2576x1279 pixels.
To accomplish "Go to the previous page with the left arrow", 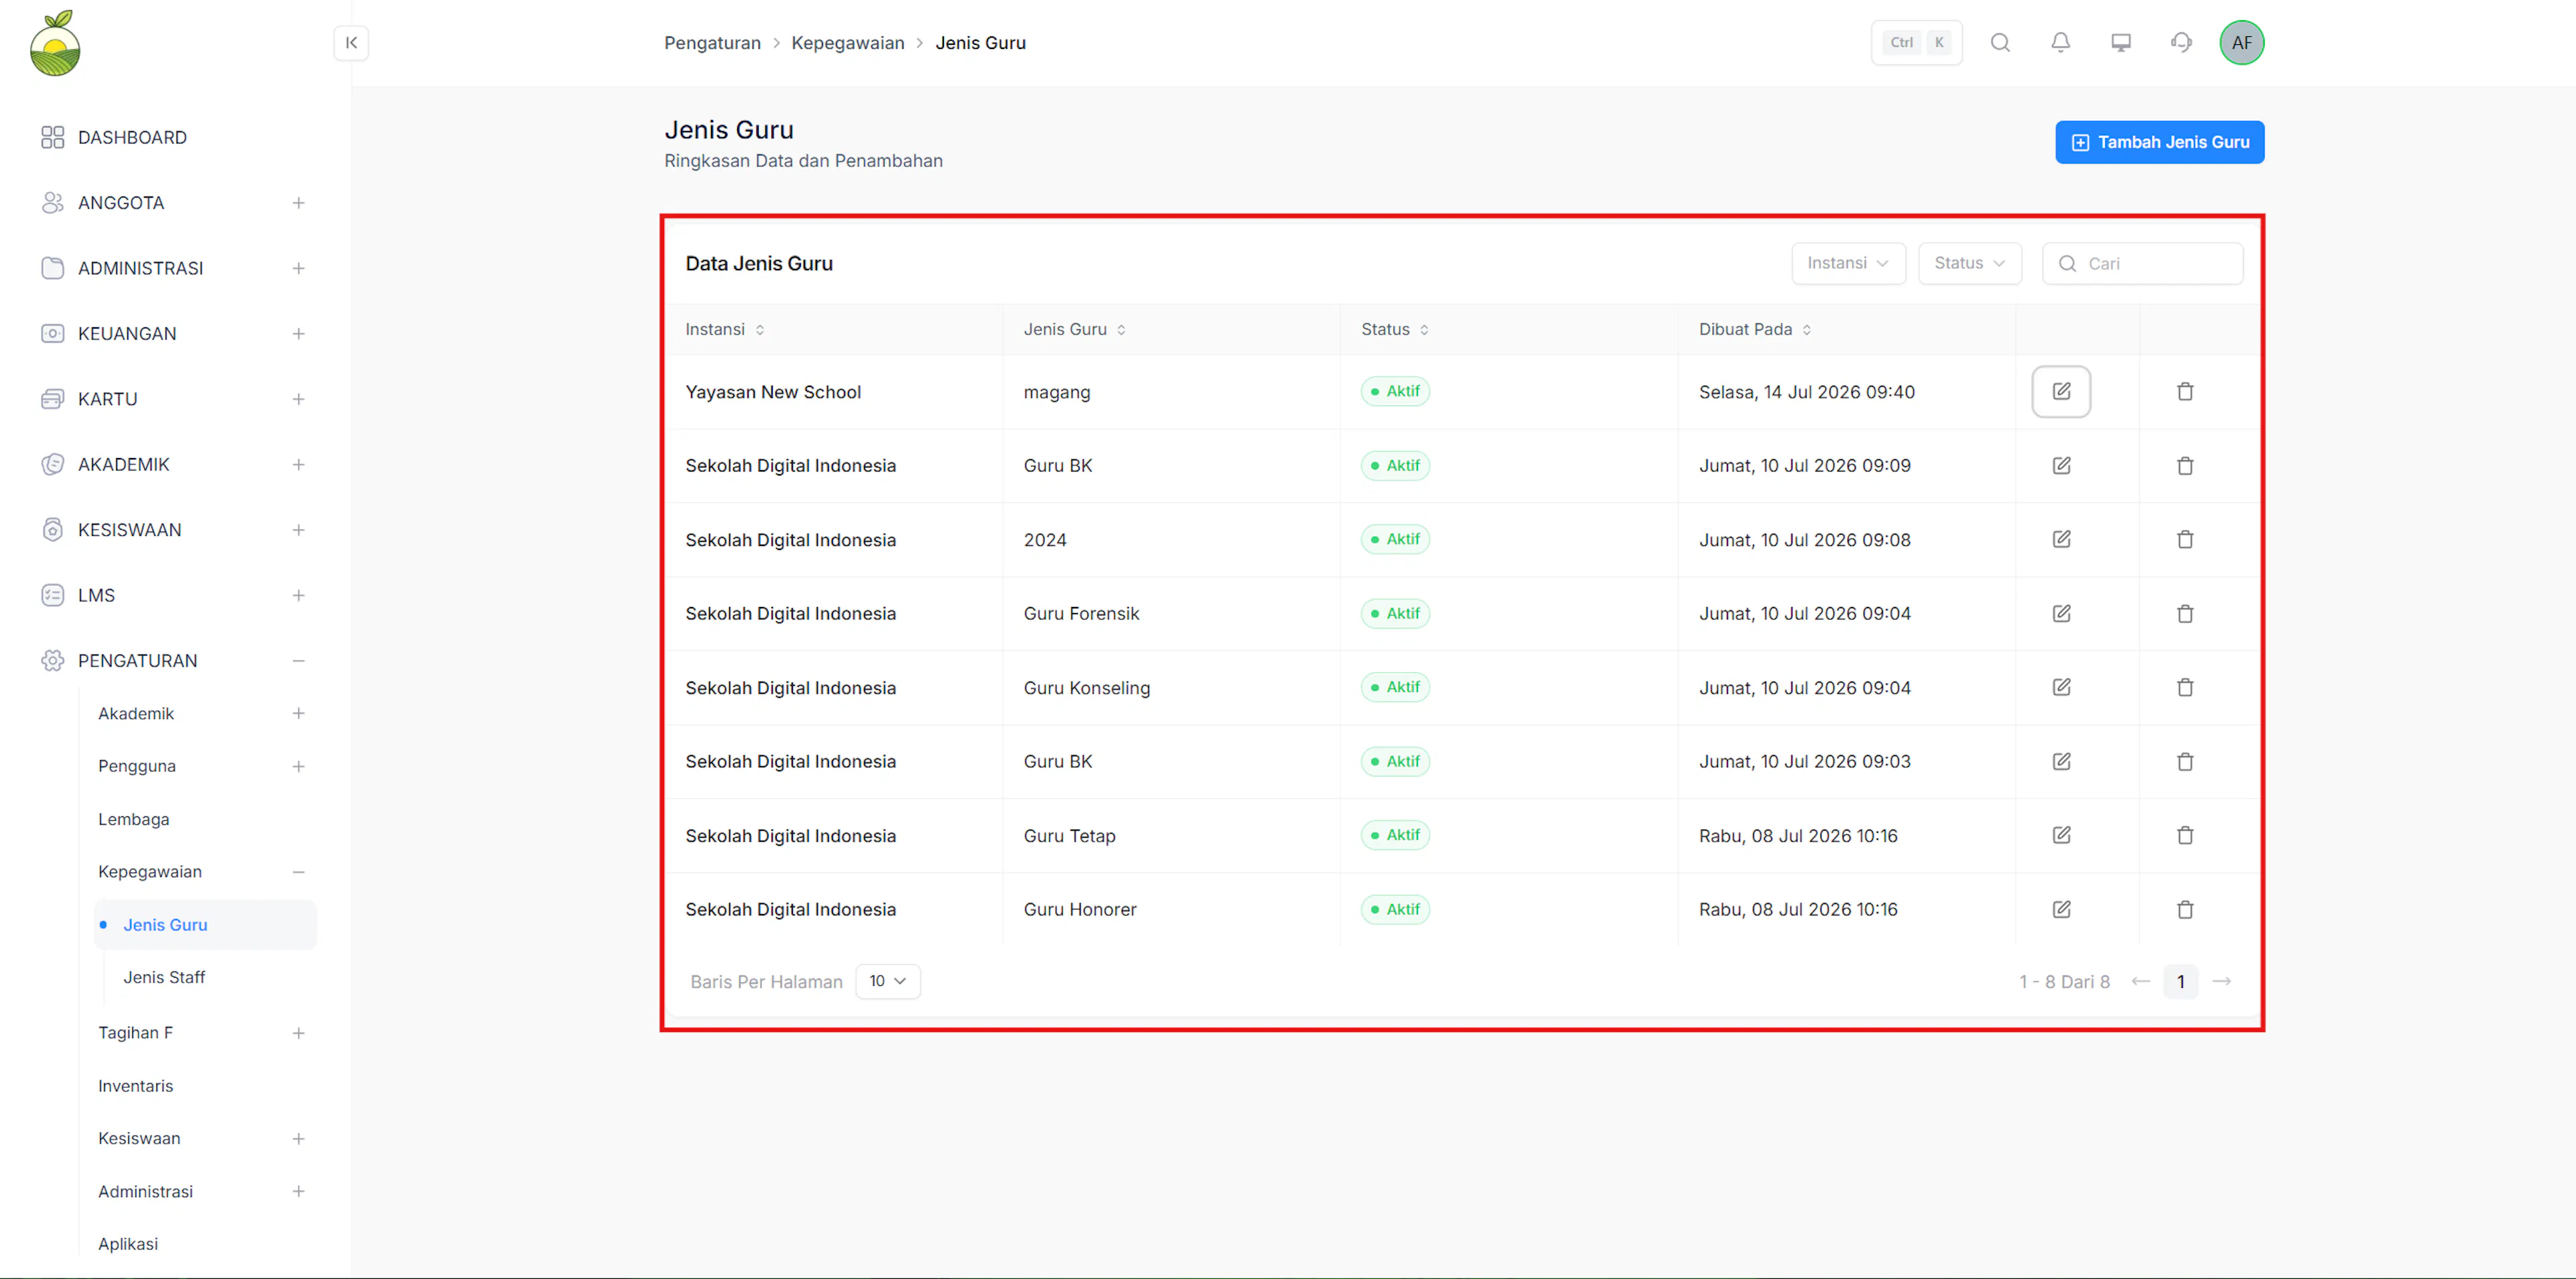I will 2140,982.
